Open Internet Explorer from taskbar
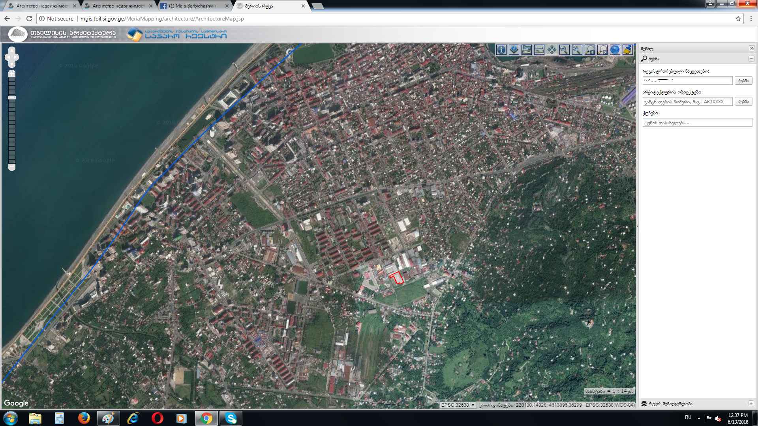The width and height of the screenshot is (758, 426). pos(133,418)
